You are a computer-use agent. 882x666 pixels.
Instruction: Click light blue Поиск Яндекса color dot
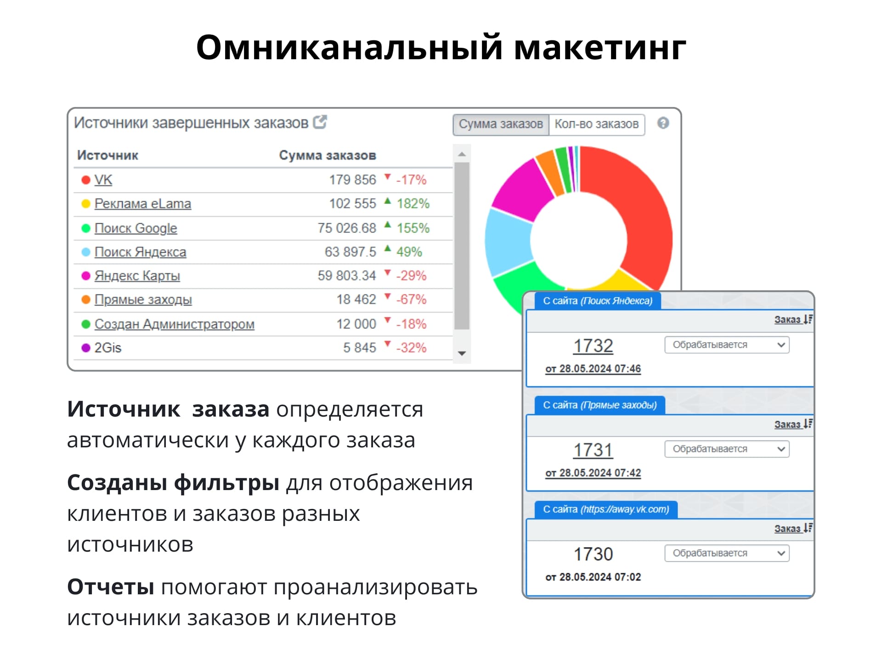[x=85, y=252]
